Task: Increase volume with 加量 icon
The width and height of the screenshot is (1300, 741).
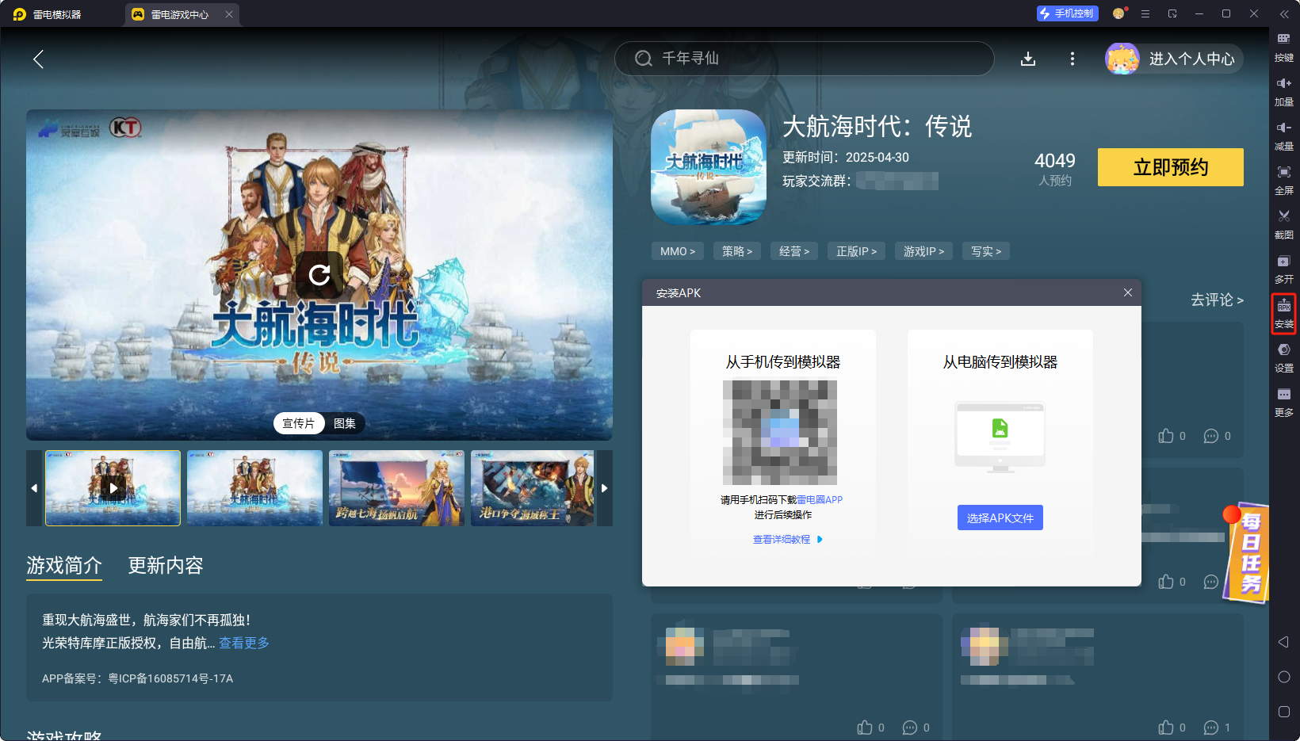Action: (1284, 92)
